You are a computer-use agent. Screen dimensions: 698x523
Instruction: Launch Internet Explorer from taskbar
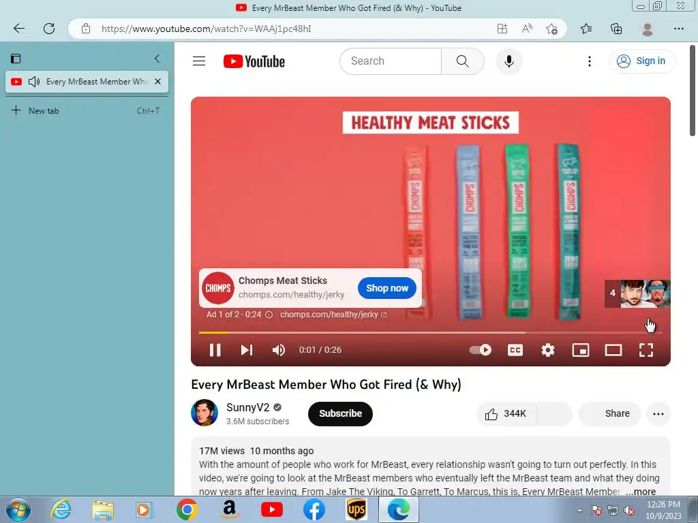[x=60, y=509]
